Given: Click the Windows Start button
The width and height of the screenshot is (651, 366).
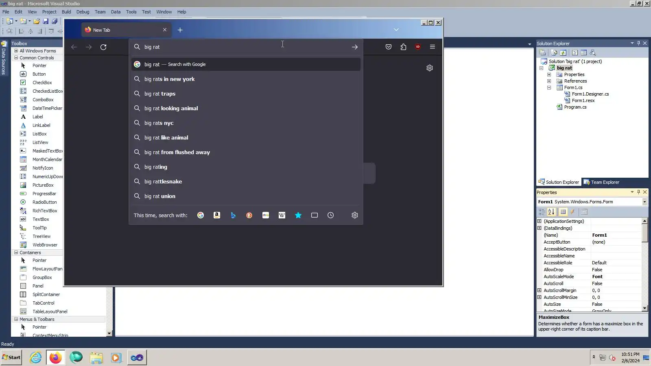Looking at the screenshot, I should point(11,357).
